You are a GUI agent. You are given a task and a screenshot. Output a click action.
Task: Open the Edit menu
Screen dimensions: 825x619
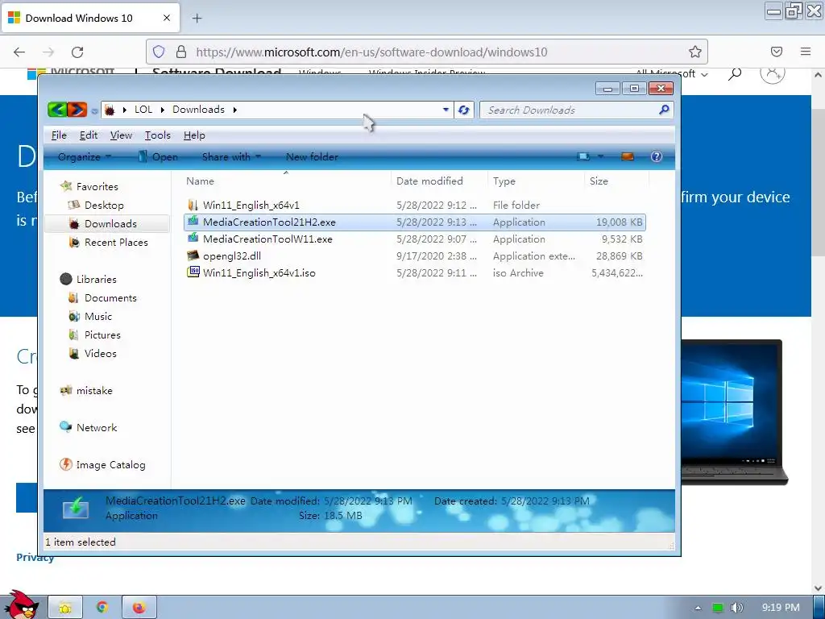pos(89,135)
